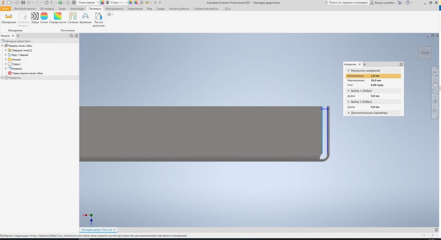Viewport: 441px width, 240px height.
Task: Open Поверхности (Surface) analysis
Action: point(58,18)
